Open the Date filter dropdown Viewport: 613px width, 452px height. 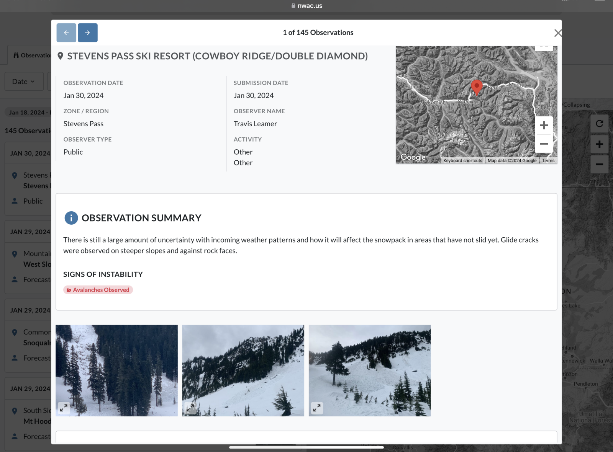[x=24, y=82]
